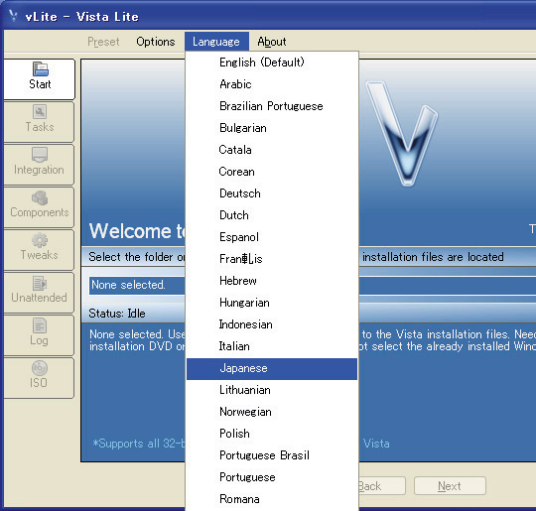Open the Start page sidebar icon
536x511 pixels.
[x=40, y=78]
